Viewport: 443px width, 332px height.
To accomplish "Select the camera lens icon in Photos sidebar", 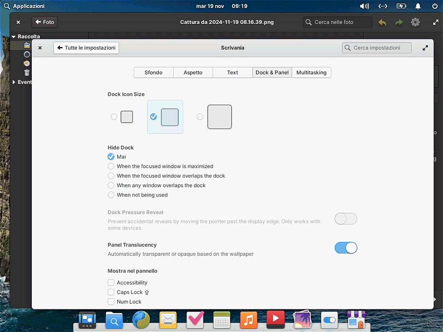I will tap(27, 54).
